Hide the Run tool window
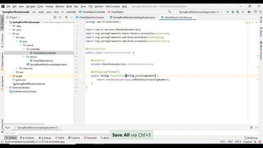Image resolution: width=263 pixels, height=148 pixels. [256, 127]
